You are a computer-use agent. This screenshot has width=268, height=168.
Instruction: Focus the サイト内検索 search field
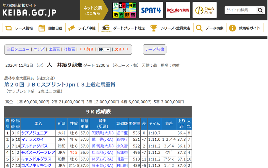240,10
